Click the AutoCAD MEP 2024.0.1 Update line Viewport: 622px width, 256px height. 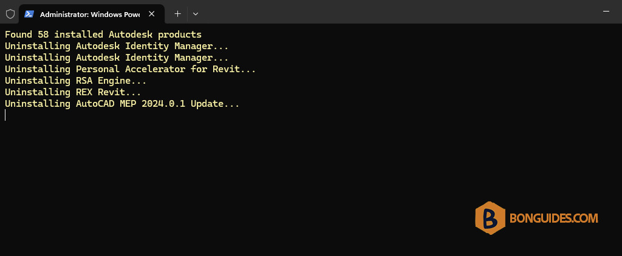[x=122, y=104]
